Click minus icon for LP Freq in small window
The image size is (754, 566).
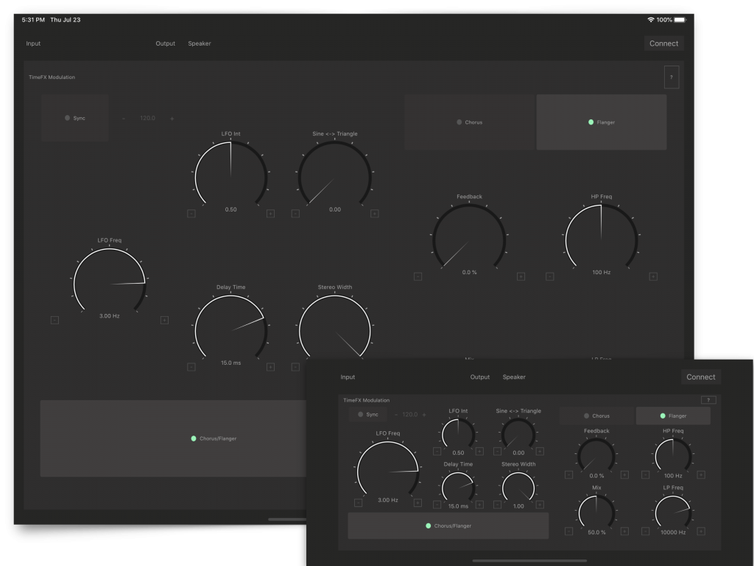pos(646,531)
